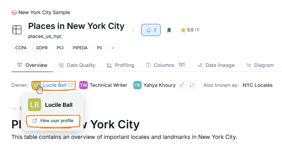Click the 121 columns count badge

[x=182, y=65]
